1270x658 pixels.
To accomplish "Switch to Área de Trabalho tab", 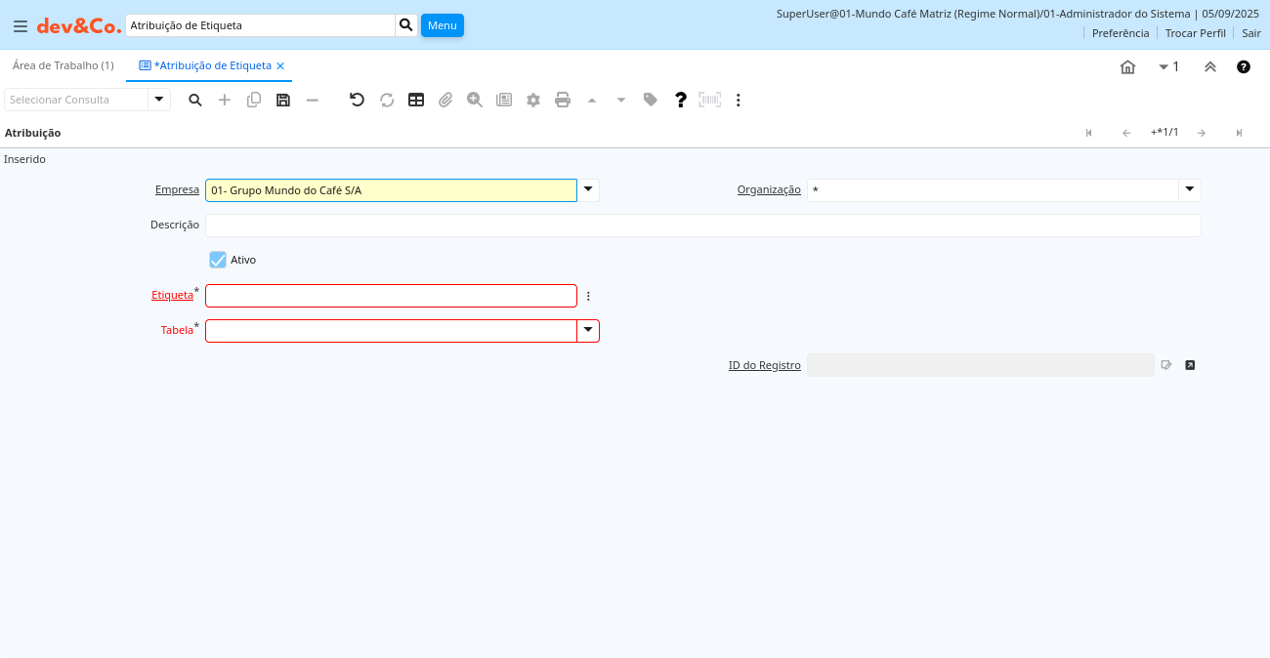I will 63,65.
